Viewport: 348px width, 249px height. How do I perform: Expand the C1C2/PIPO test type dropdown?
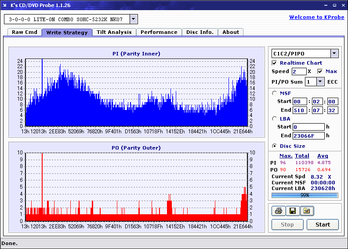[334, 54]
